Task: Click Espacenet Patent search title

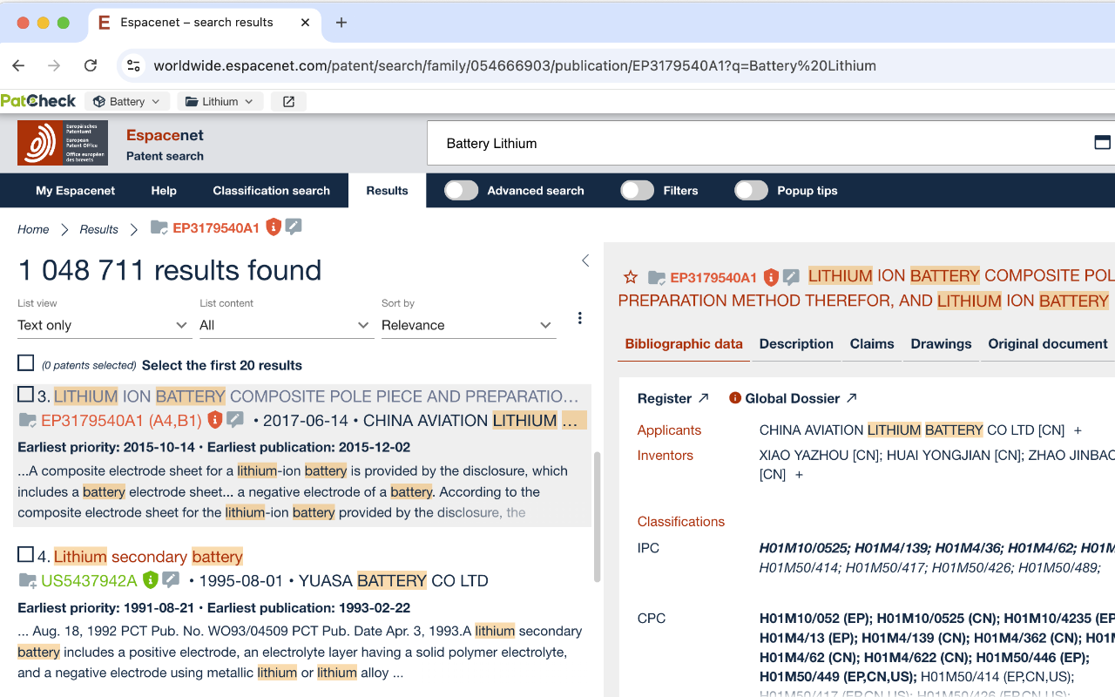Action: 165,145
